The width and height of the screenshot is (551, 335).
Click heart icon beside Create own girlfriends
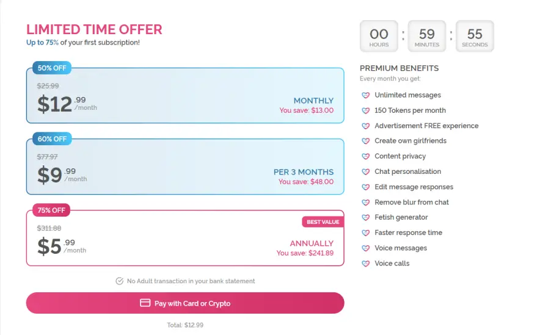coord(365,141)
